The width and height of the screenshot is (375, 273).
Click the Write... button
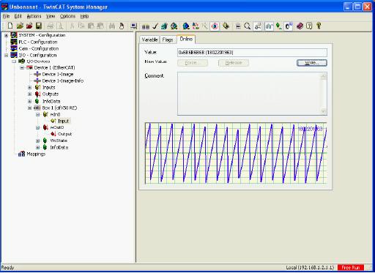click(x=312, y=63)
